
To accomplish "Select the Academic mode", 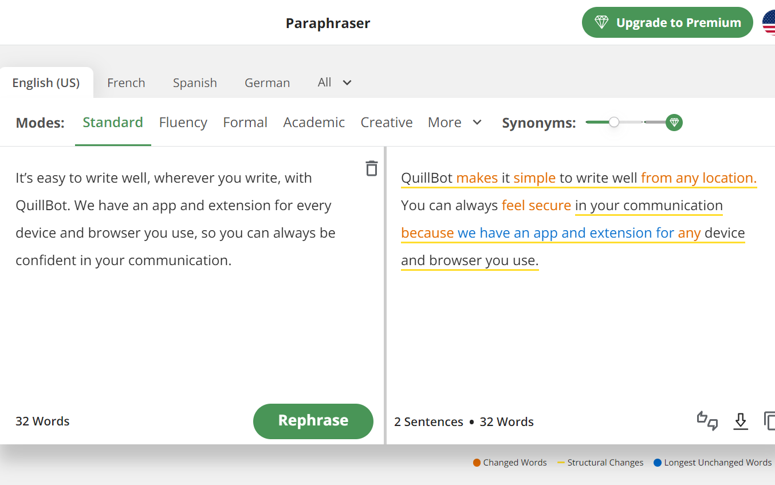I will 314,123.
